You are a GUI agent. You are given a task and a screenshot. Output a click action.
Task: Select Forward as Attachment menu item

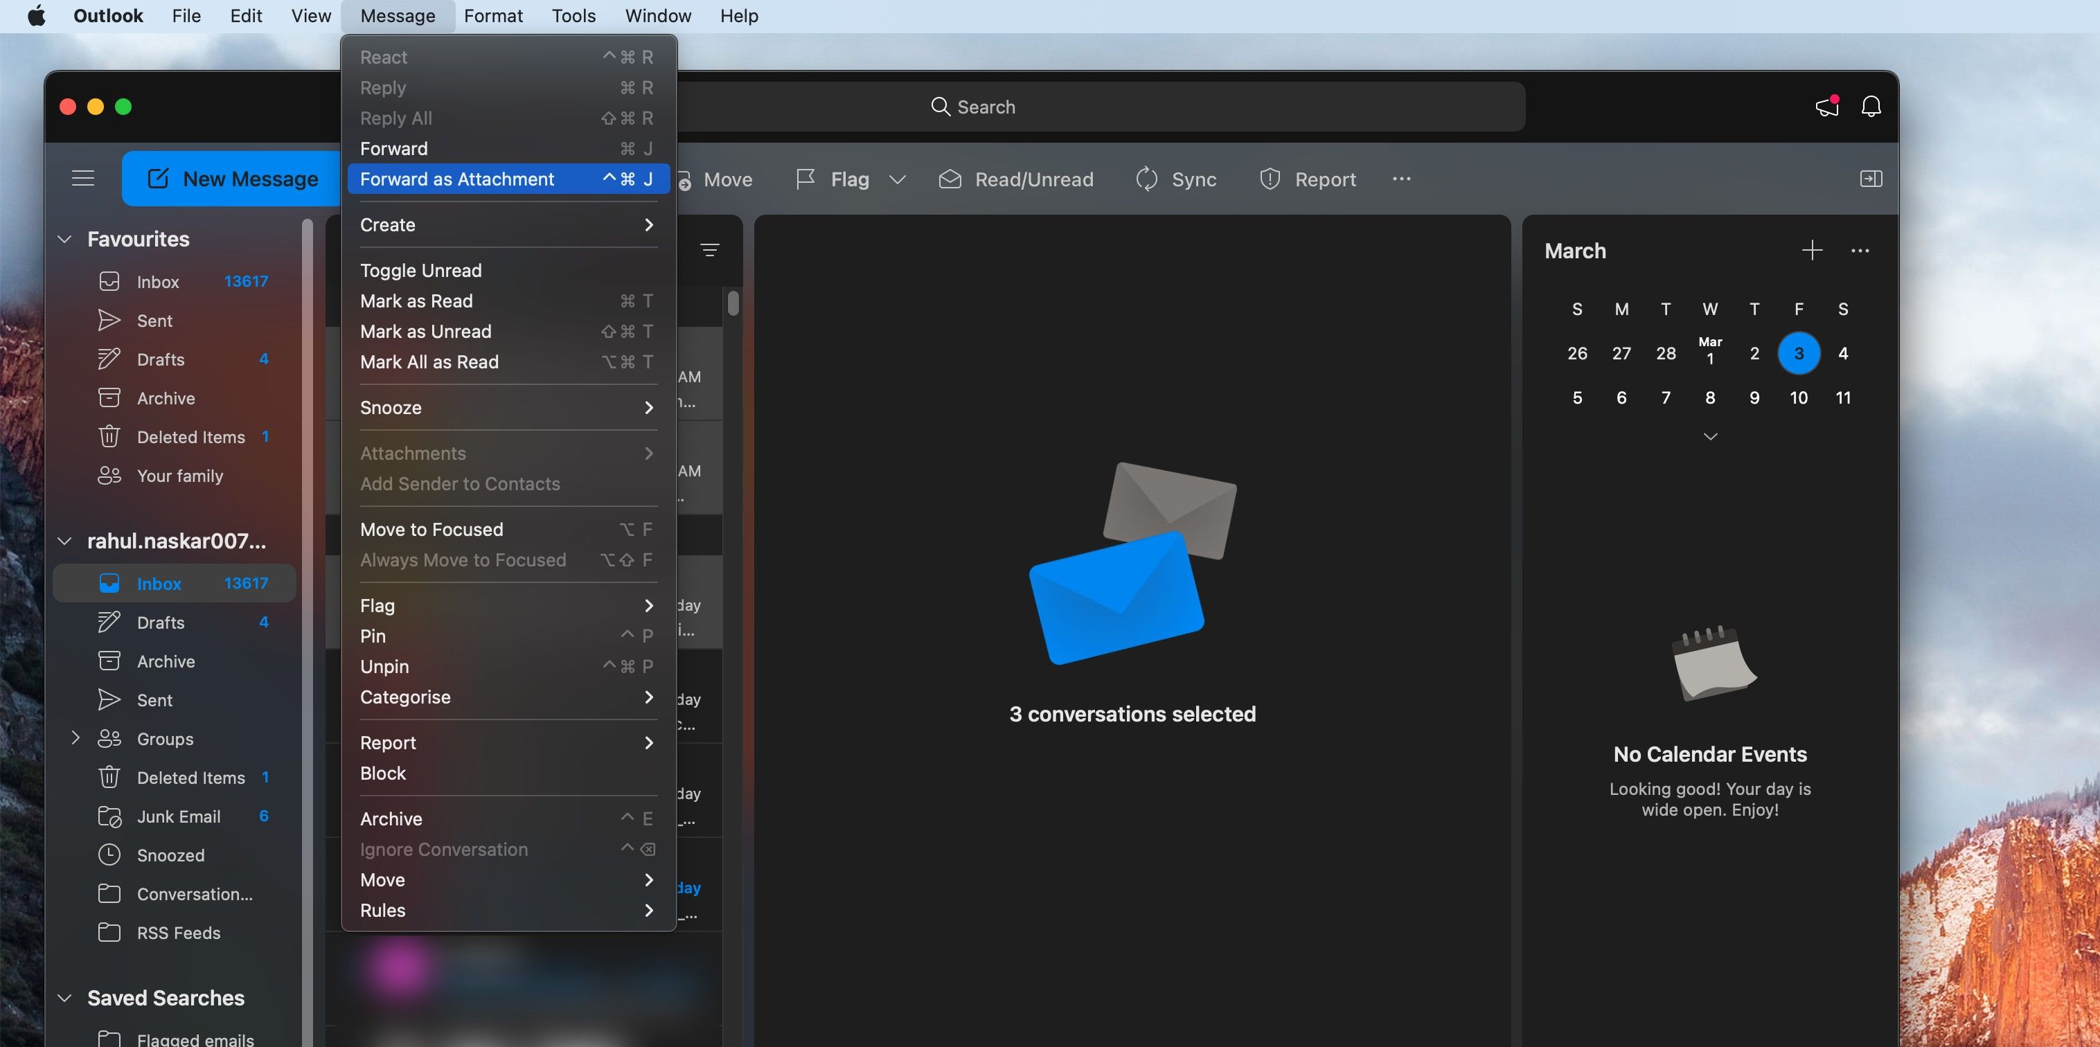pos(456,178)
